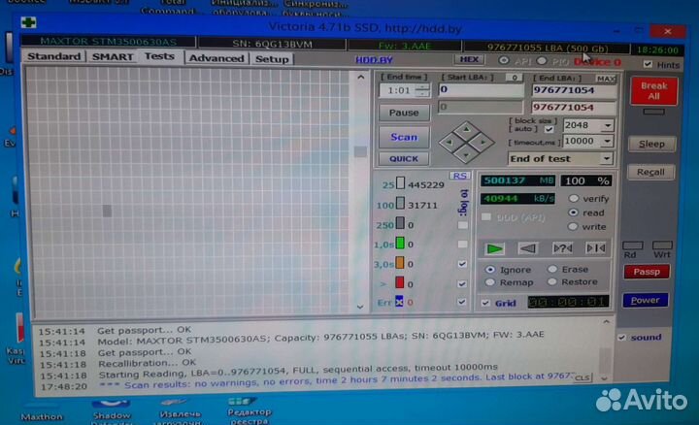The image size is (699, 425).
Task: Select the Restore radio button
Action: [x=552, y=281]
